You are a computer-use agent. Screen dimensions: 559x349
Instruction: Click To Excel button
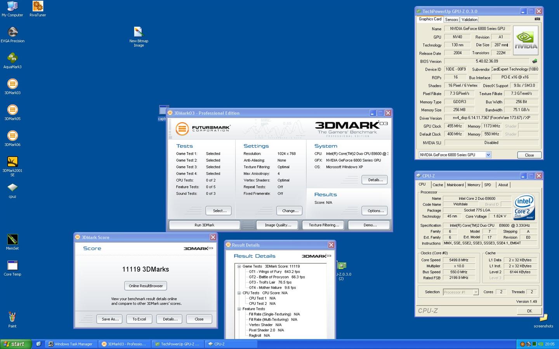(x=139, y=319)
